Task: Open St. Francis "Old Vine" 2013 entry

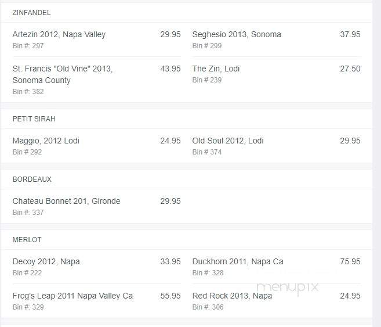Action: tap(63, 74)
